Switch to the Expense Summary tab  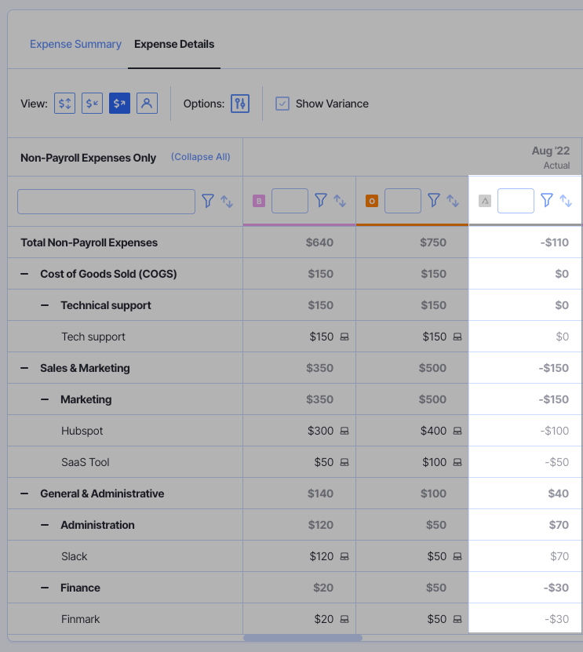click(x=75, y=44)
